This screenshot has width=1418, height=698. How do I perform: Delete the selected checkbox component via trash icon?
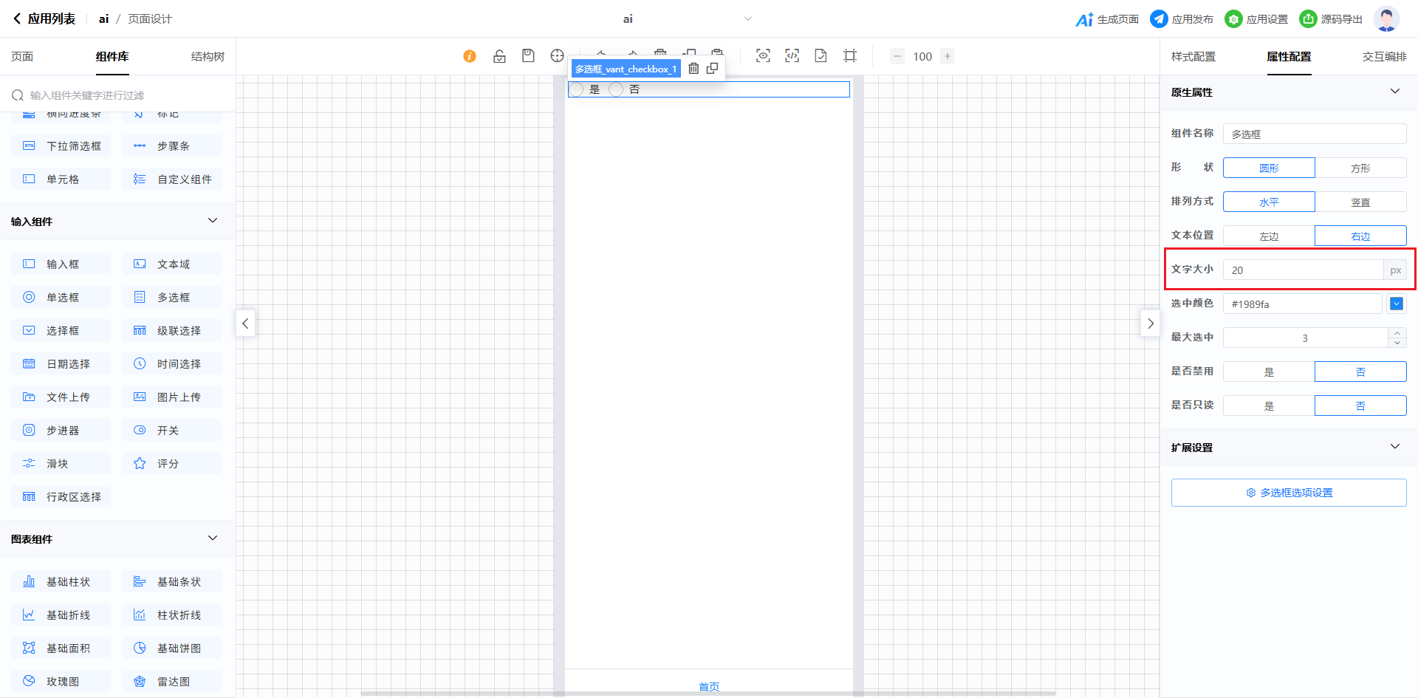[x=693, y=69]
